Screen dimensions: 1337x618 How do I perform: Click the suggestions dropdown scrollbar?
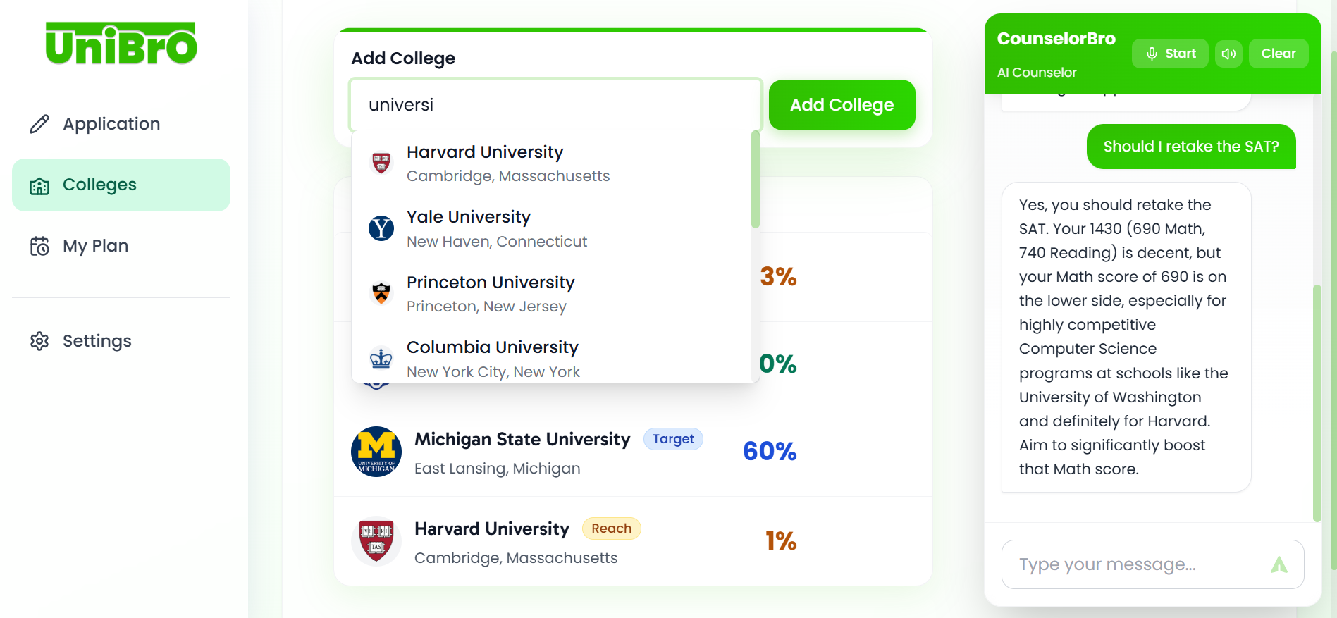[x=756, y=180]
